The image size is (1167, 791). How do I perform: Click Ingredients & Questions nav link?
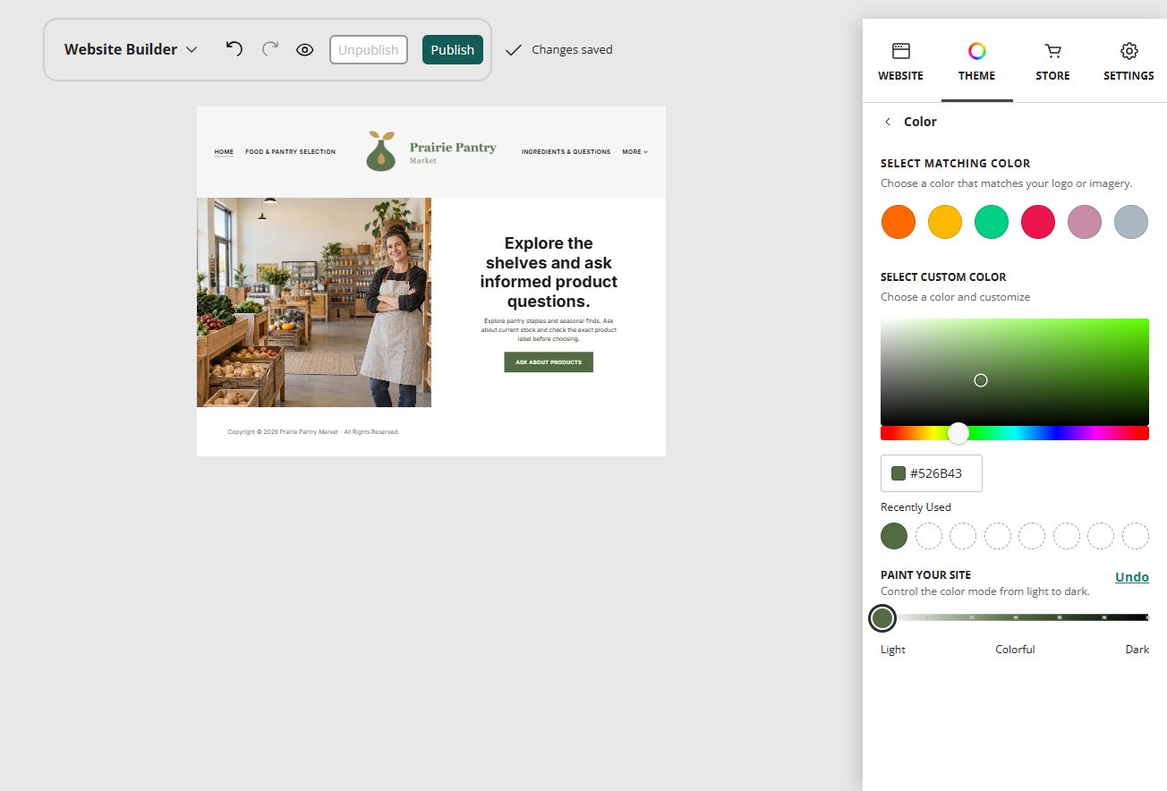click(x=566, y=152)
